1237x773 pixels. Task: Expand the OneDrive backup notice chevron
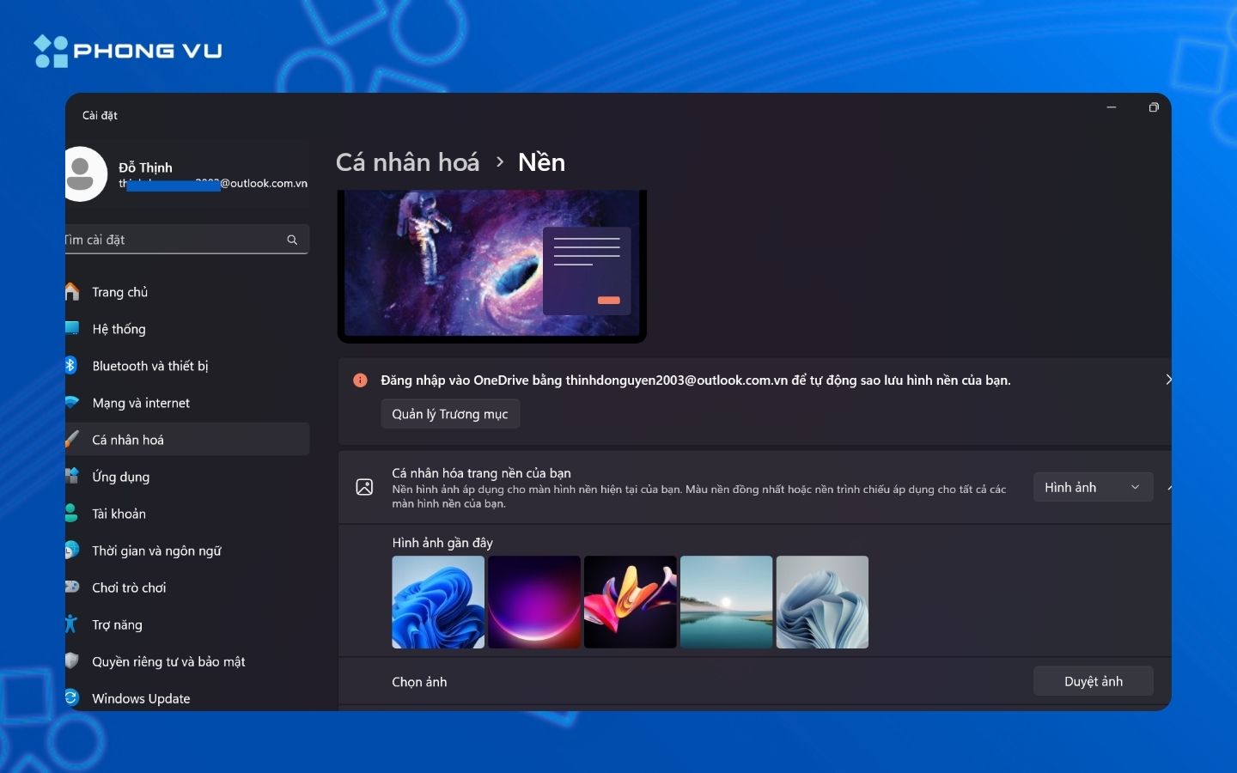[1167, 379]
